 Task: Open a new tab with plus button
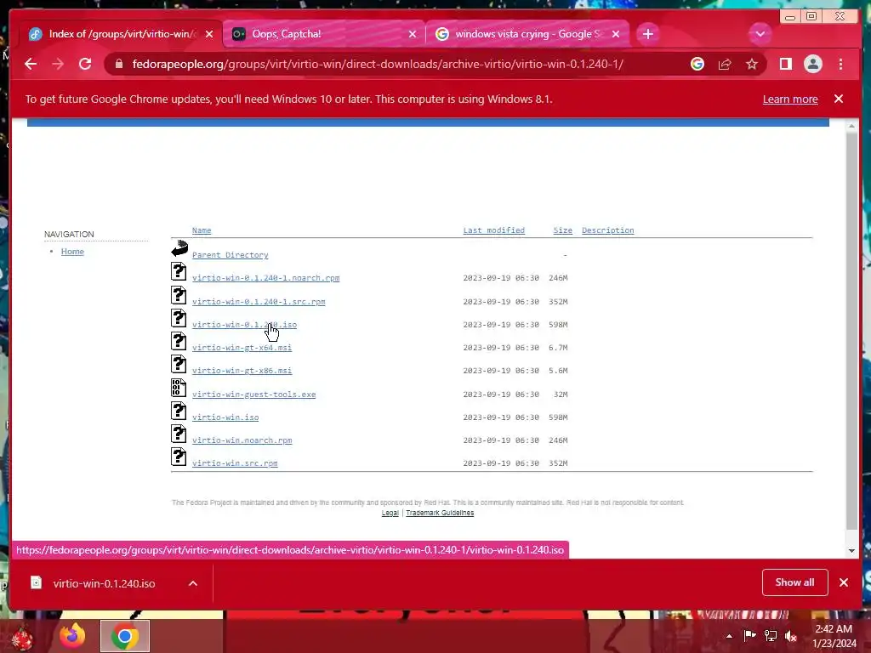(x=647, y=34)
